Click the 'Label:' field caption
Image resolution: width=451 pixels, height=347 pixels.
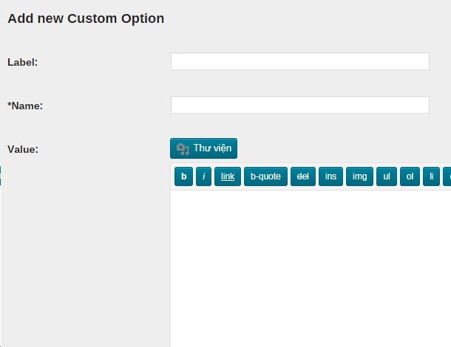22,62
